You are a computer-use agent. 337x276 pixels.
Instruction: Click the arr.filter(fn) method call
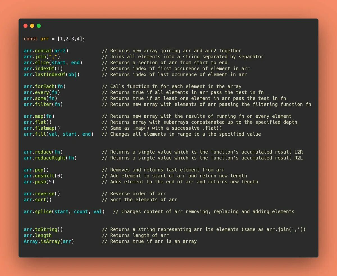coord(43,104)
